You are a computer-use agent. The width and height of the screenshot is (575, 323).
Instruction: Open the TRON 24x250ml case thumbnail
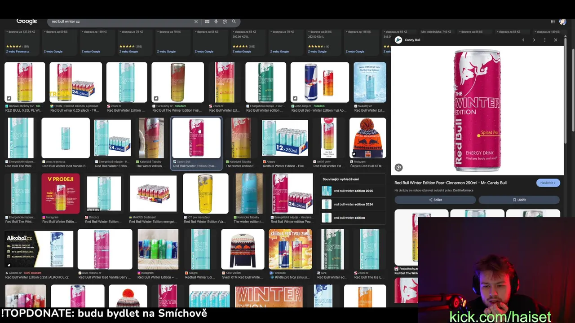(75, 83)
